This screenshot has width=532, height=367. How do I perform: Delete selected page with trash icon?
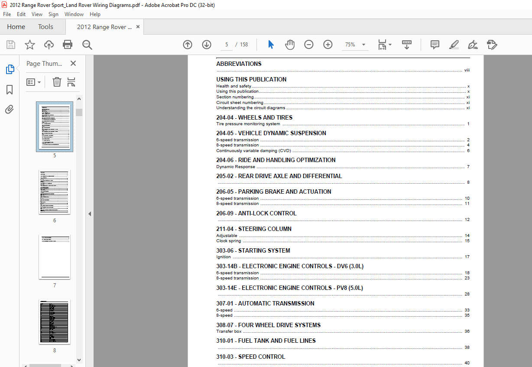57,82
